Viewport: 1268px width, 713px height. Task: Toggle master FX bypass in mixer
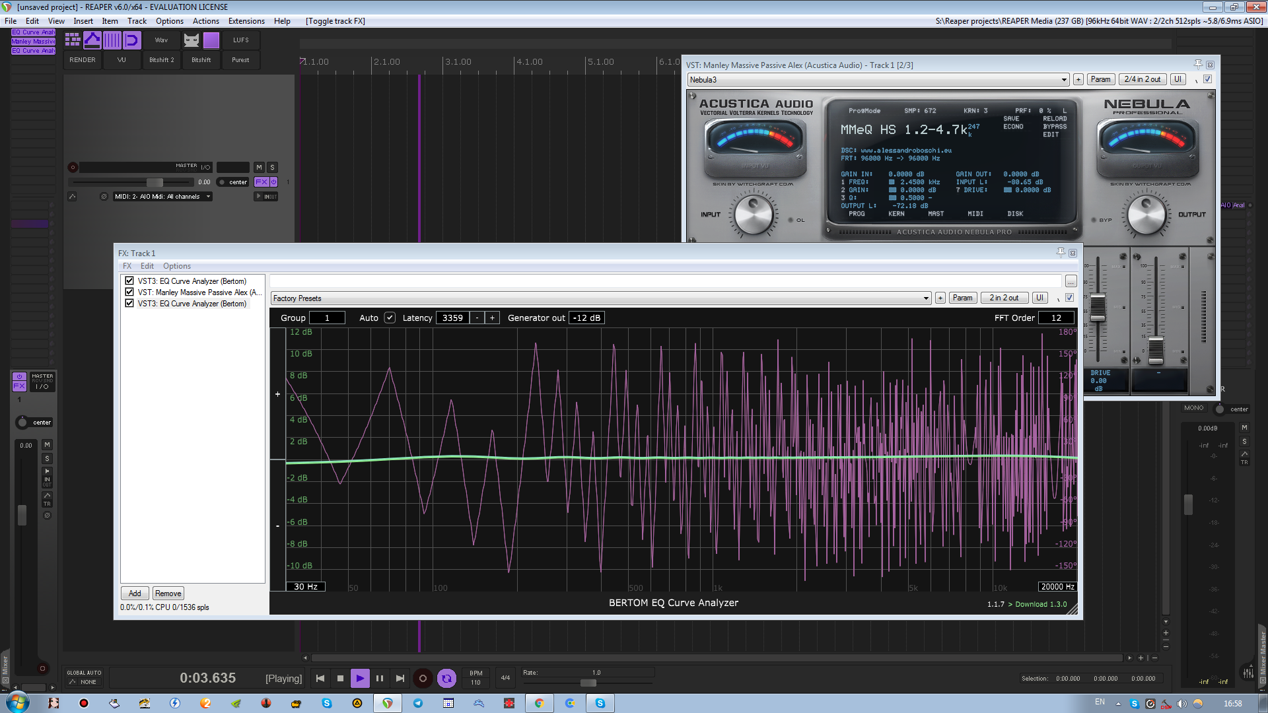tap(19, 376)
